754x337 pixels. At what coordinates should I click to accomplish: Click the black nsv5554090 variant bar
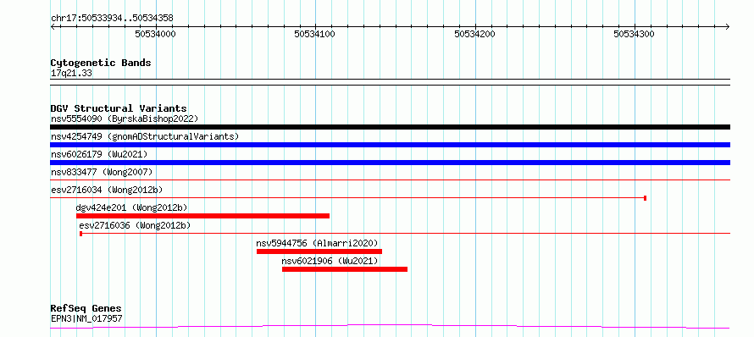click(x=390, y=127)
